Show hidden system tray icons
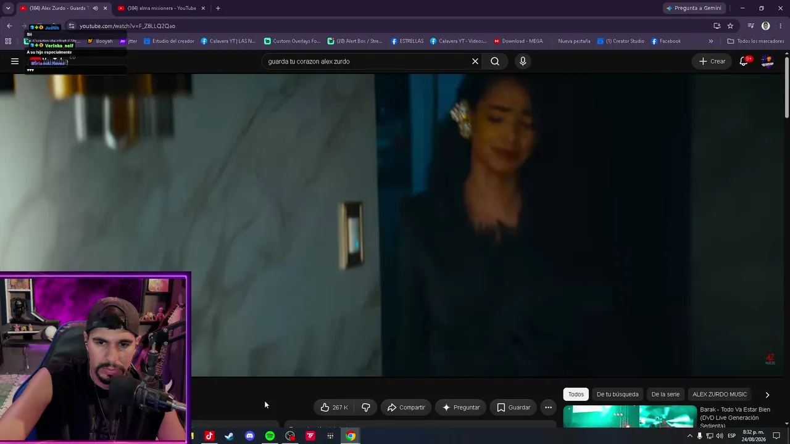 click(689, 436)
